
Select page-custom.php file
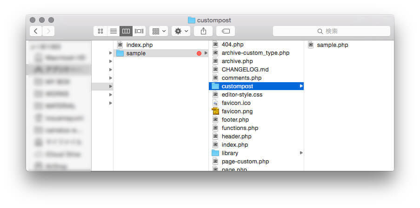256,162
